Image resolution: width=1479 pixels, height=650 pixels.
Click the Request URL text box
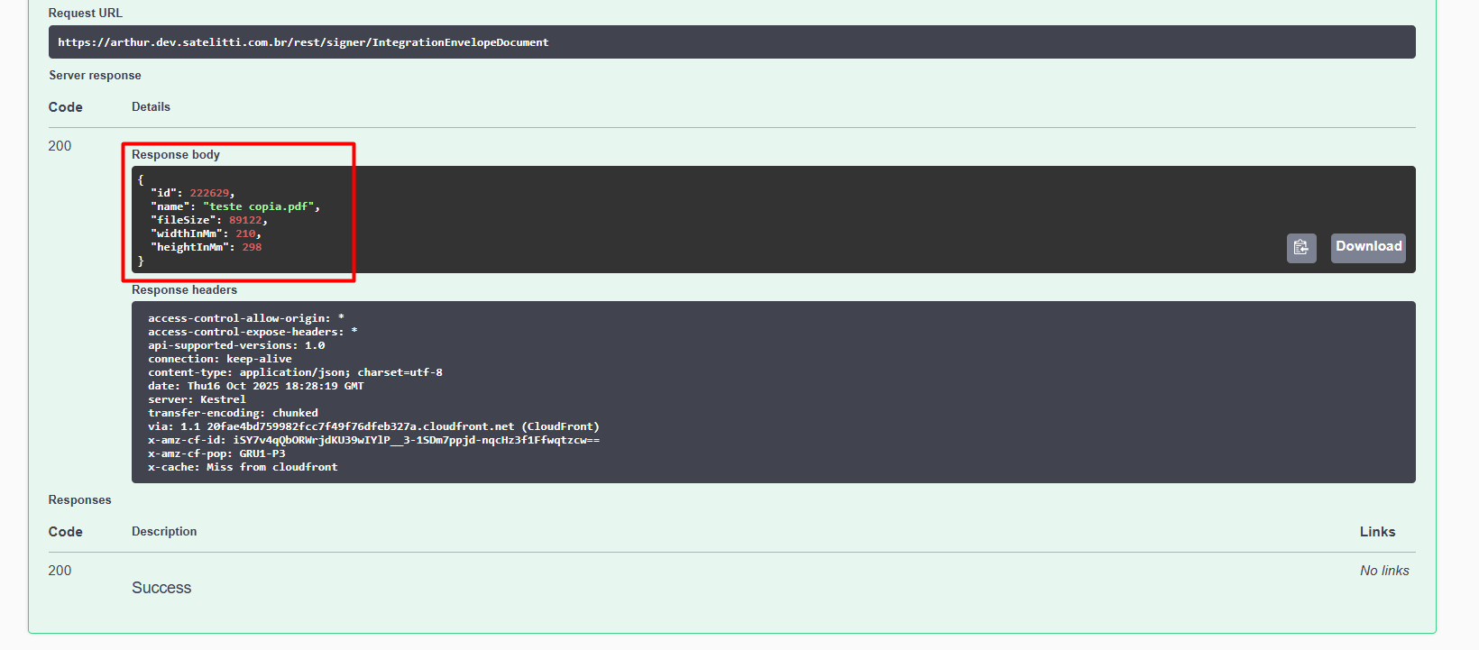(731, 42)
